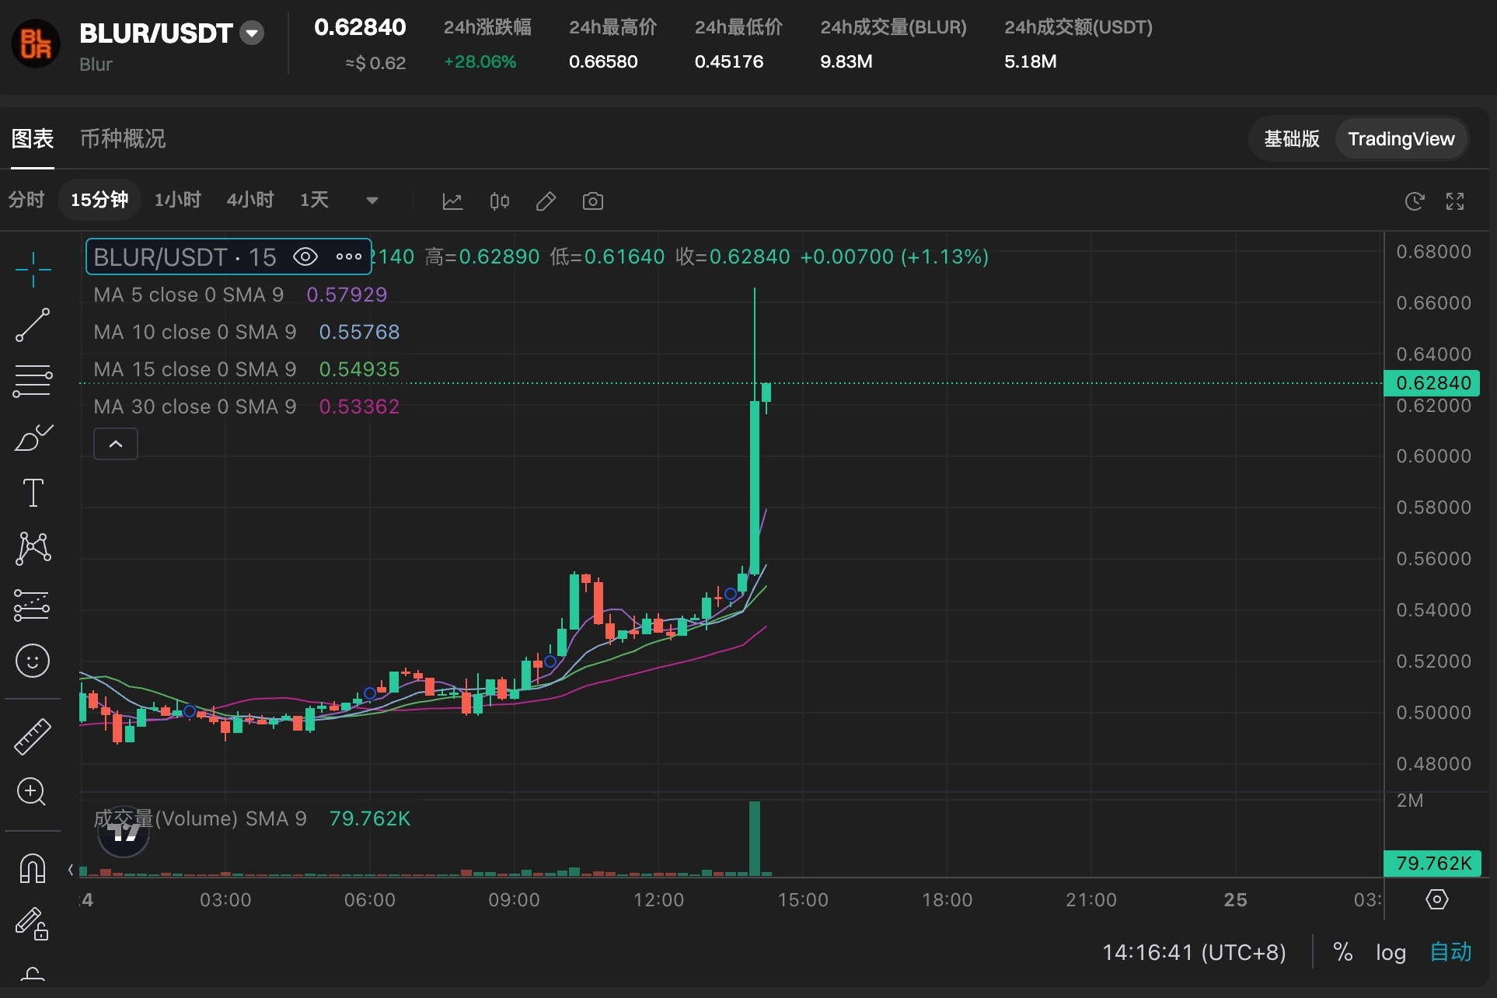Screen dimensions: 1497x998
Task: Open timezone settings 14:16:41 (UTC+8)
Action: pyautogui.click(x=1194, y=952)
